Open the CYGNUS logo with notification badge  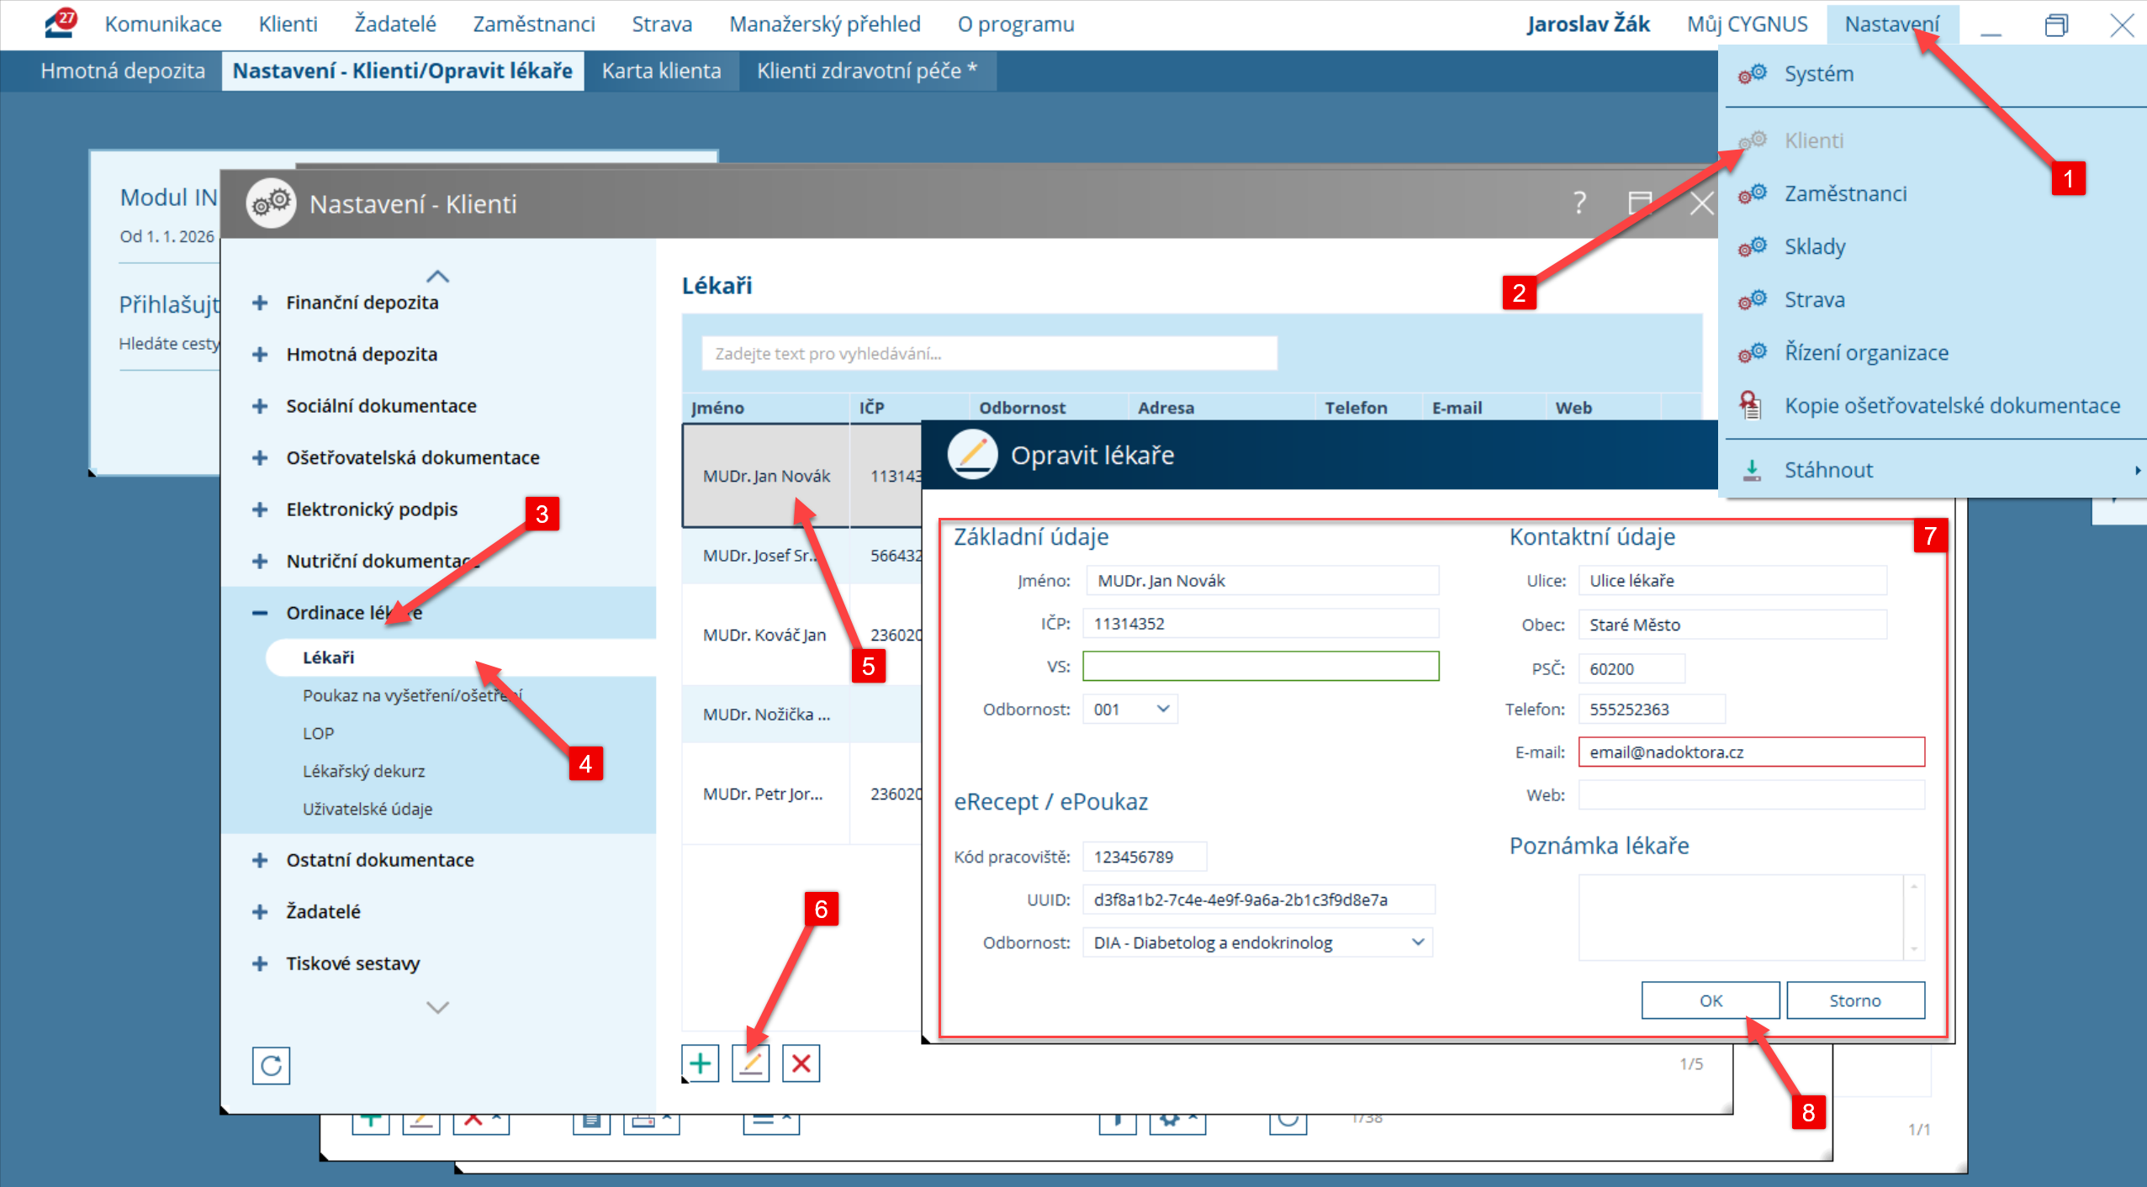click(x=61, y=23)
